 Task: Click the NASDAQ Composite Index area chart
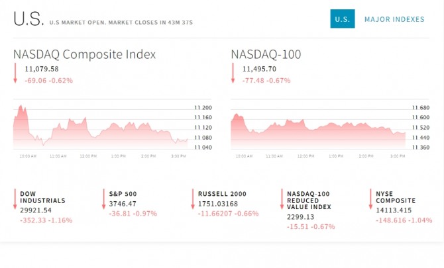[99, 129]
